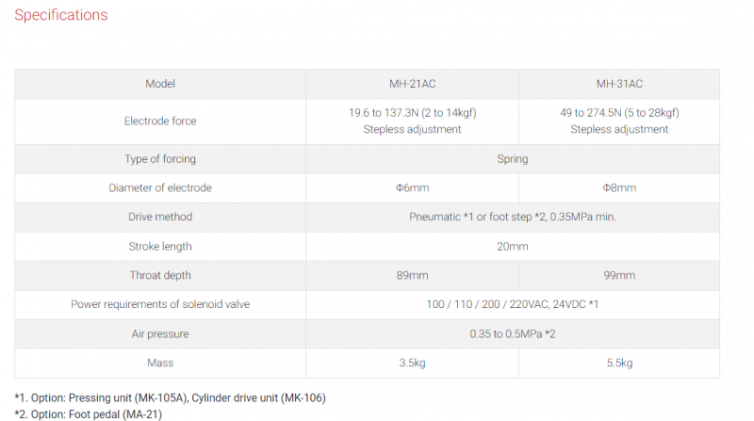Click the 20mm stroke length value

pos(513,247)
